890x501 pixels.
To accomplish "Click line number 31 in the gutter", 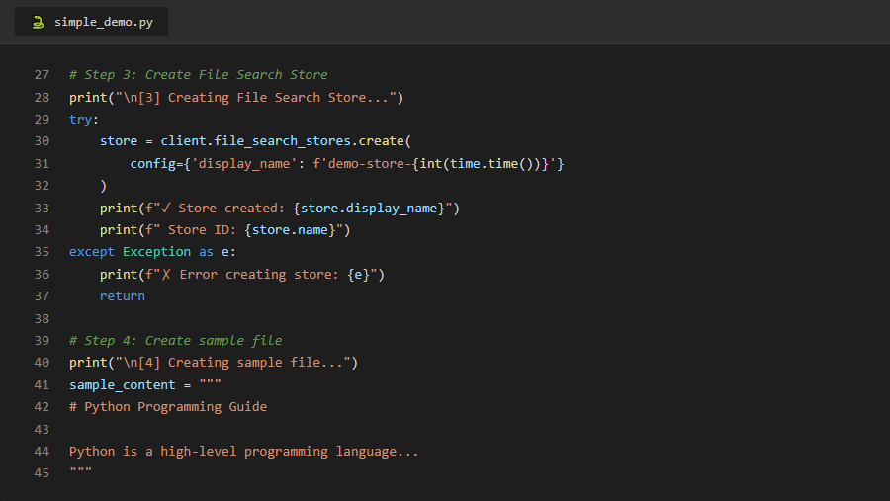I will tap(42, 164).
